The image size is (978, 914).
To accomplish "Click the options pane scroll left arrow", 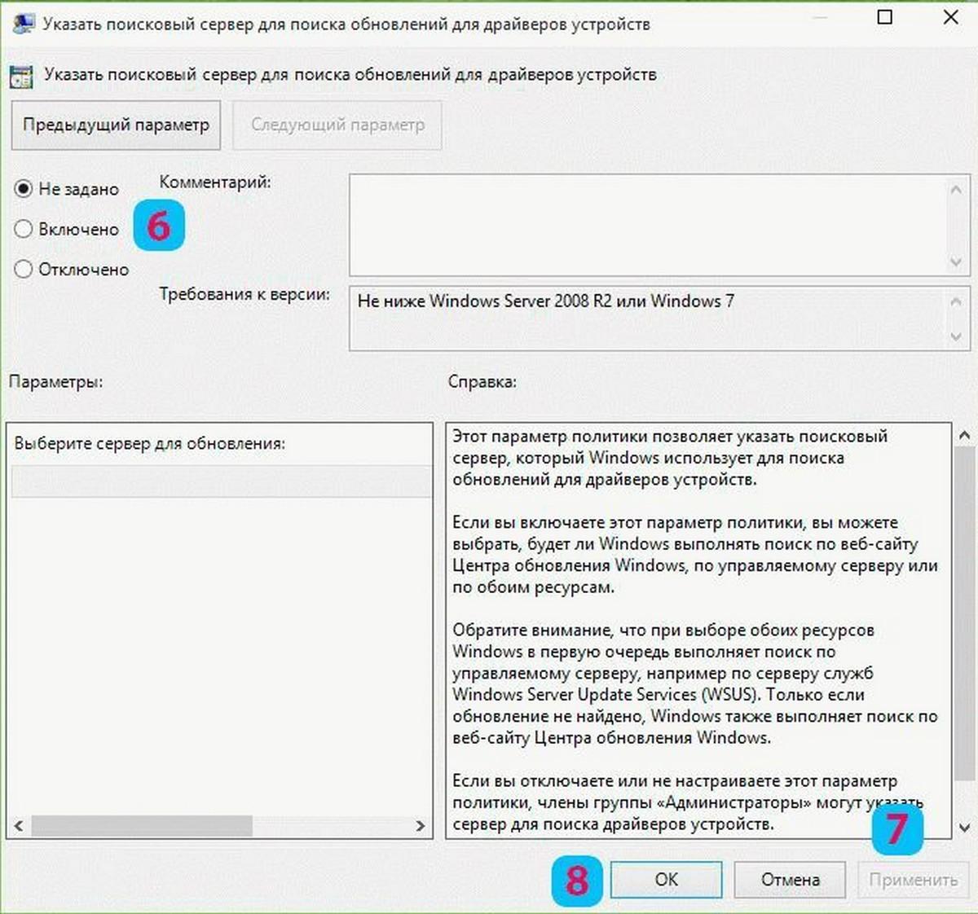I will (18, 826).
